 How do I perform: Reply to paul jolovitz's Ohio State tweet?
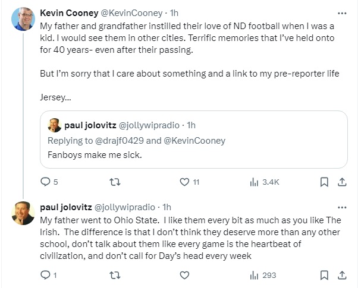tap(45, 275)
